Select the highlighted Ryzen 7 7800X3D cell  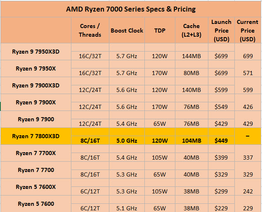point(35,136)
